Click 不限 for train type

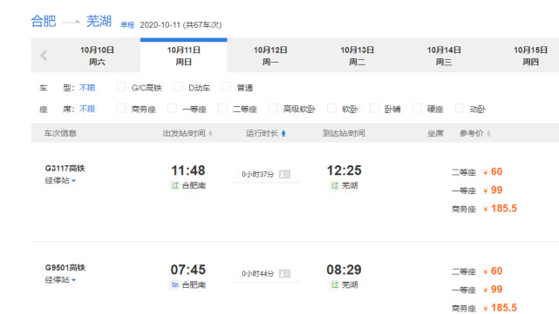[87, 88]
